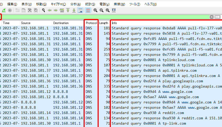Toggle auto-scroll during live capture

(x=80, y=10)
